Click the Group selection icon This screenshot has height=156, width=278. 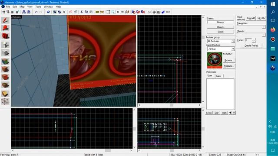coord(55,12)
